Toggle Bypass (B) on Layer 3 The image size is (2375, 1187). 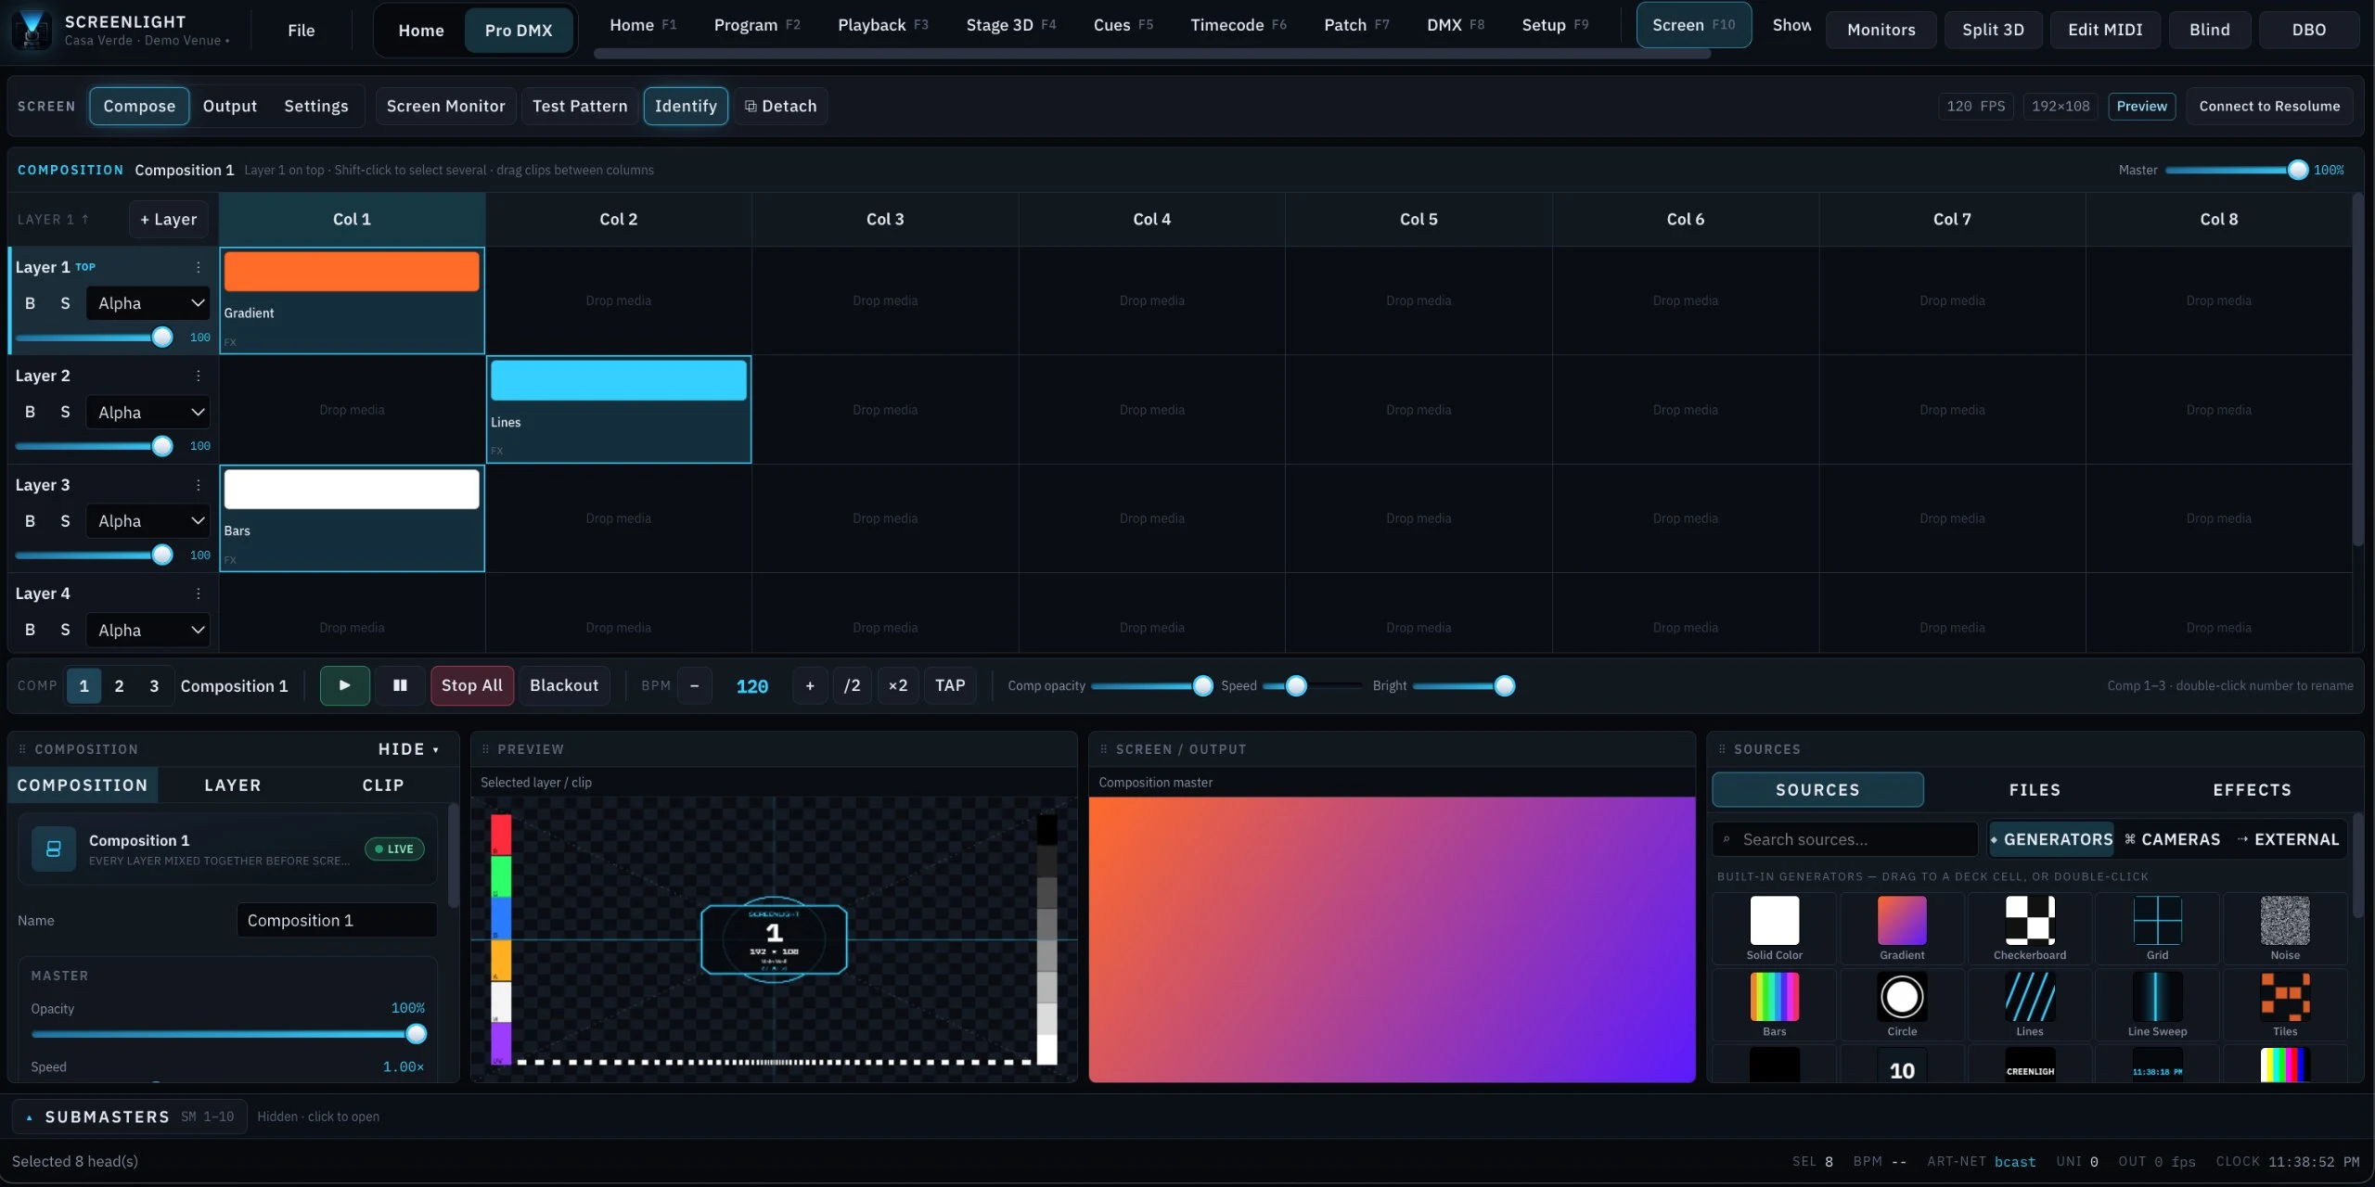point(30,521)
